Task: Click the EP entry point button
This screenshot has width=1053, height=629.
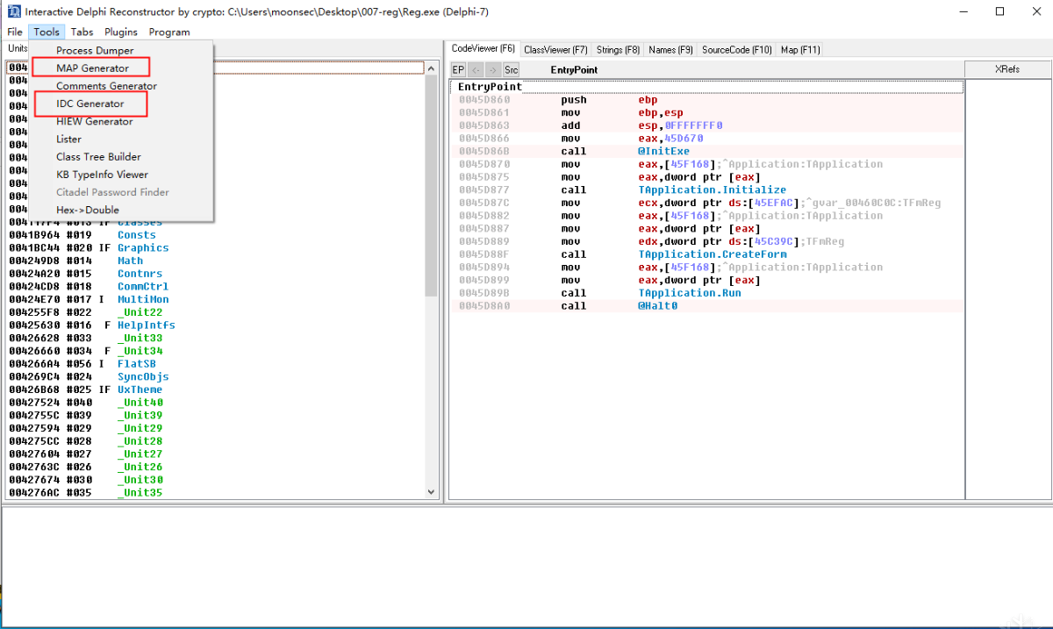Action: 458,69
